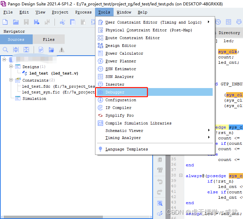Select Power Calculator menu entry
Viewport: 243px width, 219px height.
tap(155, 53)
